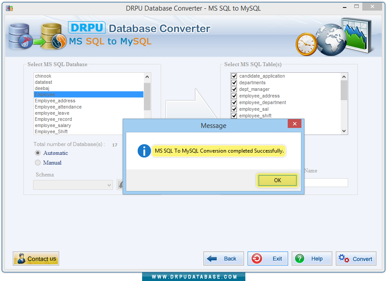Click the conversion completed message text

(x=219, y=151)
